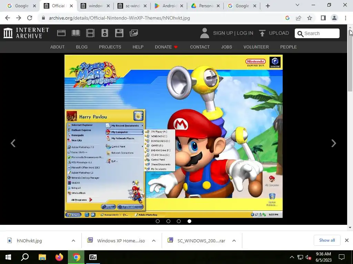This screenshot has width=353, height=264.
Task: Open the Images icon in archive navbar
Action: click(x=134, y=33)
